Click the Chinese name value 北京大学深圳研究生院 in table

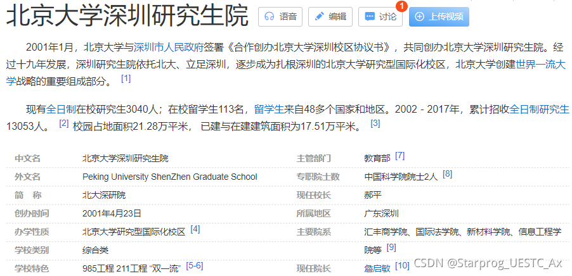point(126,159)
